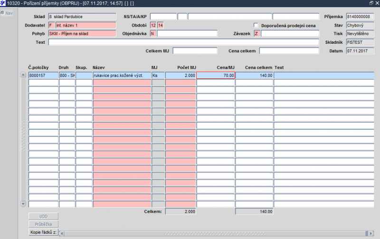
Task: Click Název cell rukavice prac.kožené výzt.
Action: [122, 76]
